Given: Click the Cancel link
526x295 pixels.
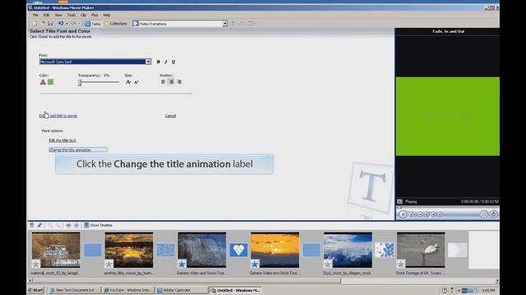Looking at the screenshot, I should coord(170,116).
